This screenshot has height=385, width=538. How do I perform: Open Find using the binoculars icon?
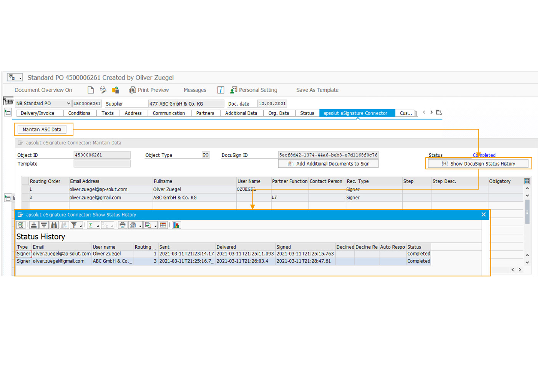coord(54,225)
